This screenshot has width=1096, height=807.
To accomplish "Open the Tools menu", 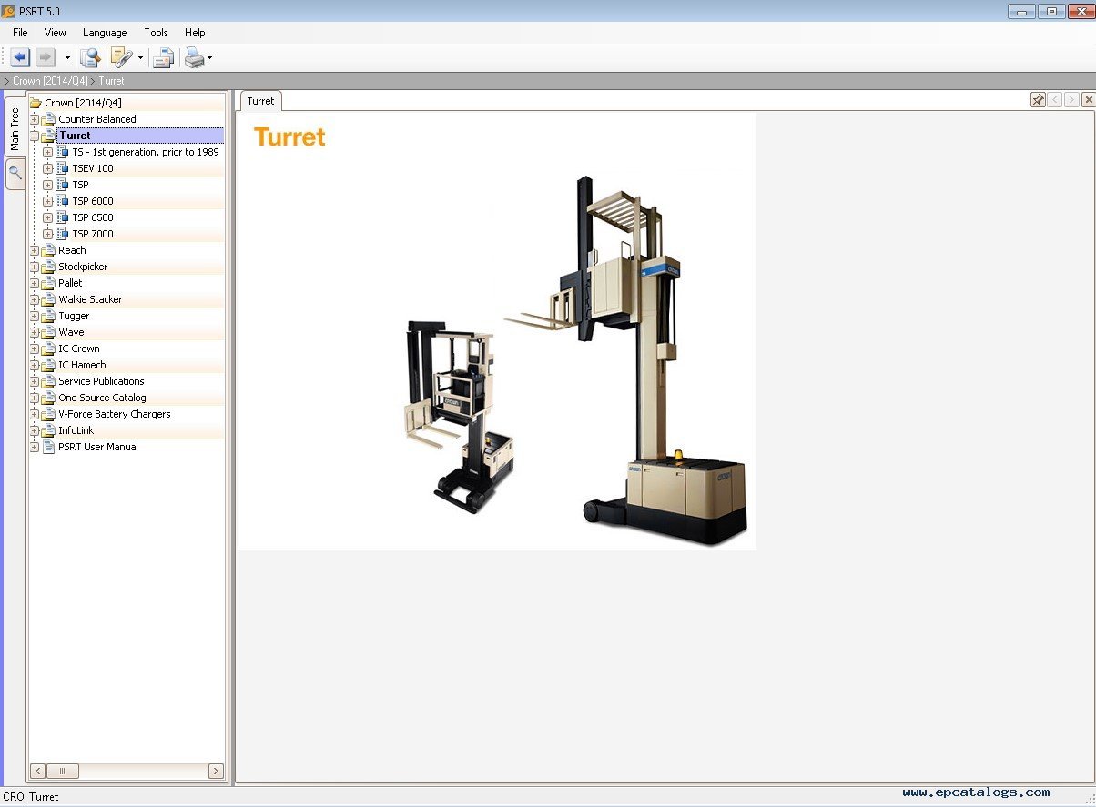I will point(156,33).
